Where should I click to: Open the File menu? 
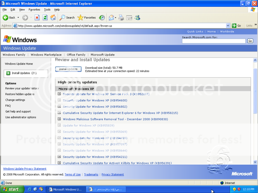pyautogui.click(x=5, y=10)
